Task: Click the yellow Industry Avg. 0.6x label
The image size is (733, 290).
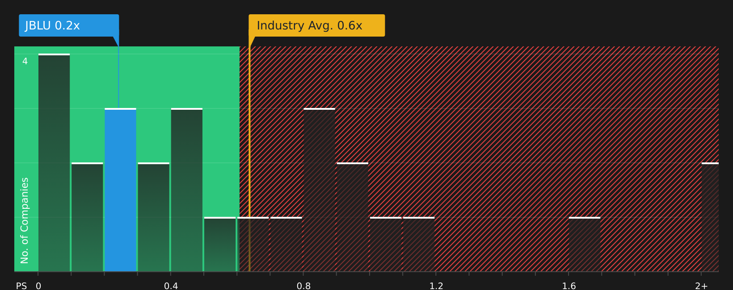Action: [x=316, y=25]
